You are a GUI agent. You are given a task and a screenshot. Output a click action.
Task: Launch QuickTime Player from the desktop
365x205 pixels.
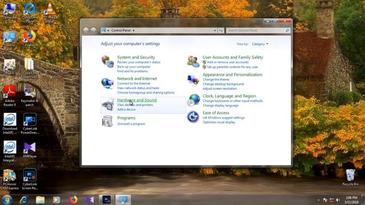pyautogui.click(x=30, y=13)
